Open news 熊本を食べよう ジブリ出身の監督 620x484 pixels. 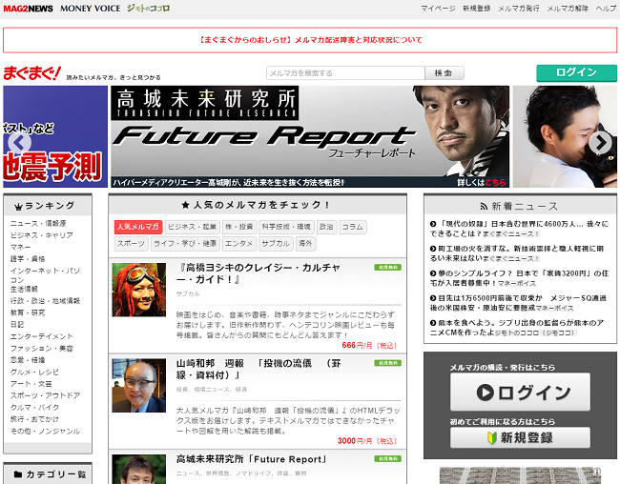[x=517, y=328]
